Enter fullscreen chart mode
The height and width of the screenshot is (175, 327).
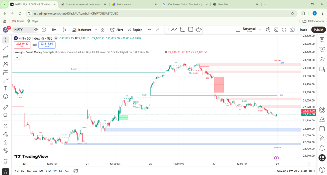coord(284,30)
